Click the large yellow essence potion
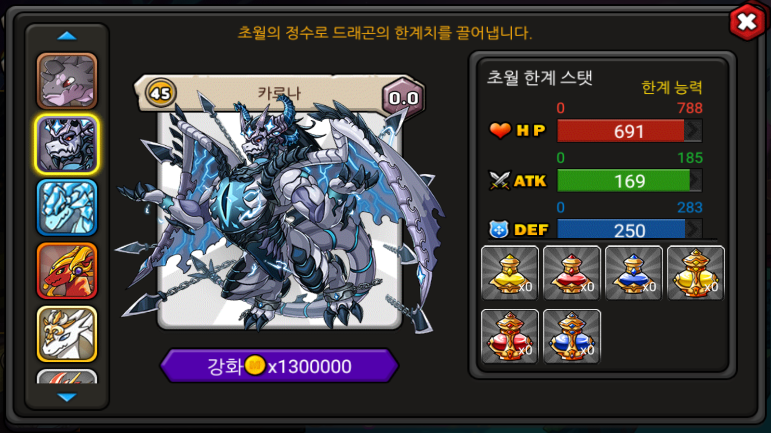This screenshot has width=771, height=433. tap(696, 273)
